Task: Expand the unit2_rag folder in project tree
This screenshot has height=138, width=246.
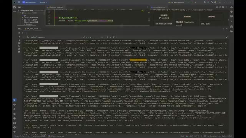Action: 23,20
